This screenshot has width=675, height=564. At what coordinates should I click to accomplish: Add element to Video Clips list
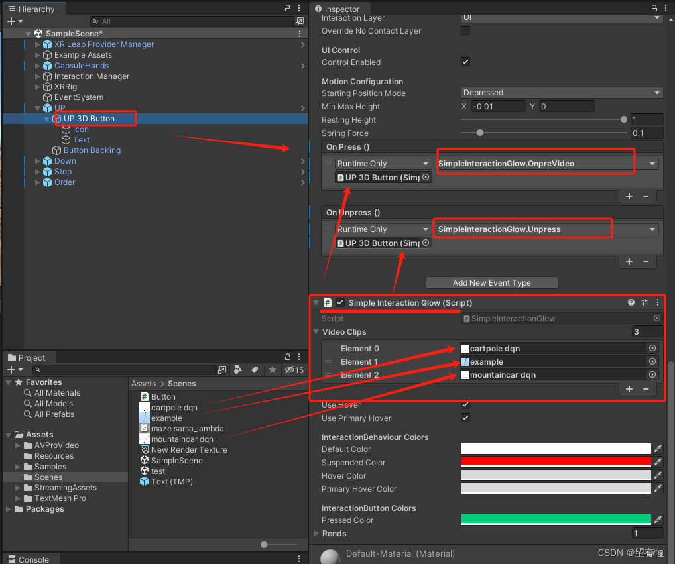click(629, 389)
